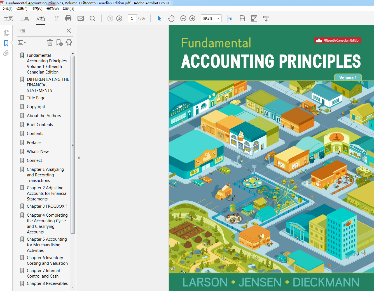
Task: Open the 文件(F) menu
Action: [x=7, y=9]
